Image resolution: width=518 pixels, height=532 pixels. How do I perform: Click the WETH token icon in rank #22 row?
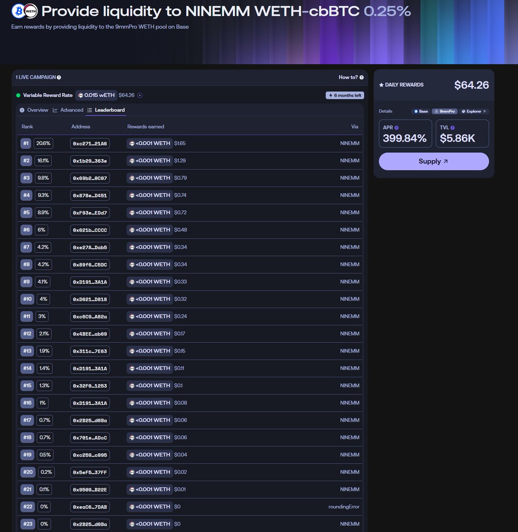[x=131, y=506]
